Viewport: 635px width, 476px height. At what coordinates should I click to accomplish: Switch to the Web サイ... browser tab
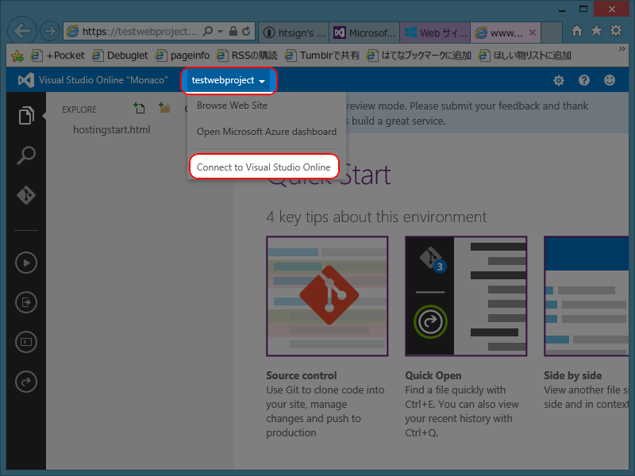pyautogui.click(x=435, y=33)
